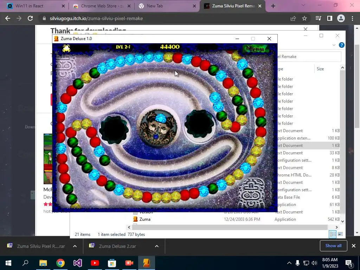Open Windows taskbar search
The image size is (360, 270).
pos(25,263)
